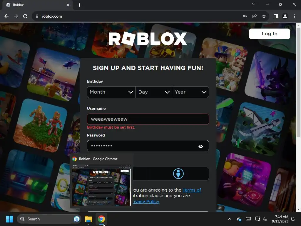The height and width of the screenshot is (226, 301).
Task: Select the Roblox browser tab
Action: [x=38, y=5]
